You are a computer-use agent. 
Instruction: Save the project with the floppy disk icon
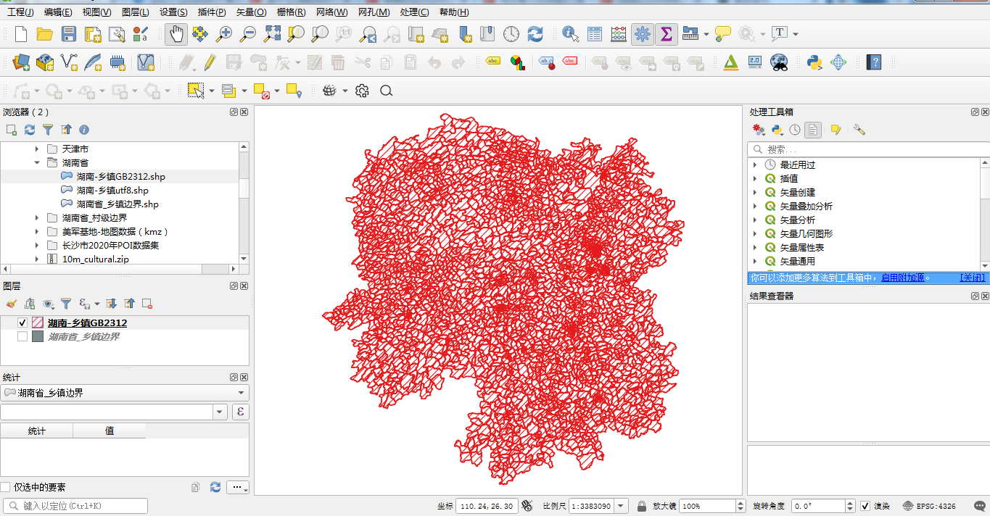point(69,34)
